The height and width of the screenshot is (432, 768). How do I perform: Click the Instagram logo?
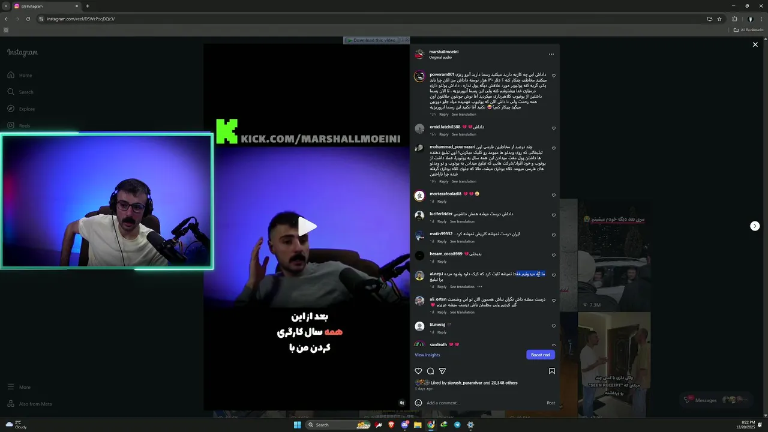coord(22,52)
